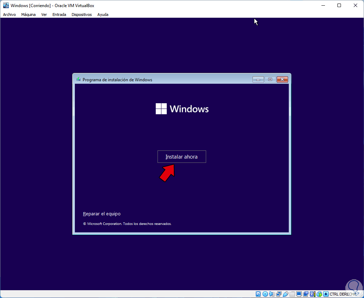Screen dimensions: 364x298
Task: Click the CPU virtualization status icon
Action: pos(313,294)
